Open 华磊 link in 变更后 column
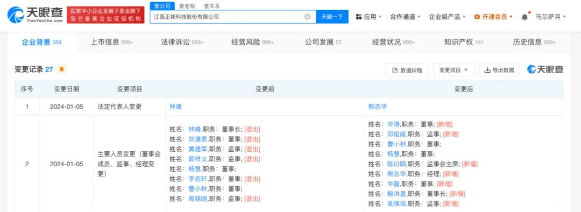 pyautogui.click(x=393, y=184)
